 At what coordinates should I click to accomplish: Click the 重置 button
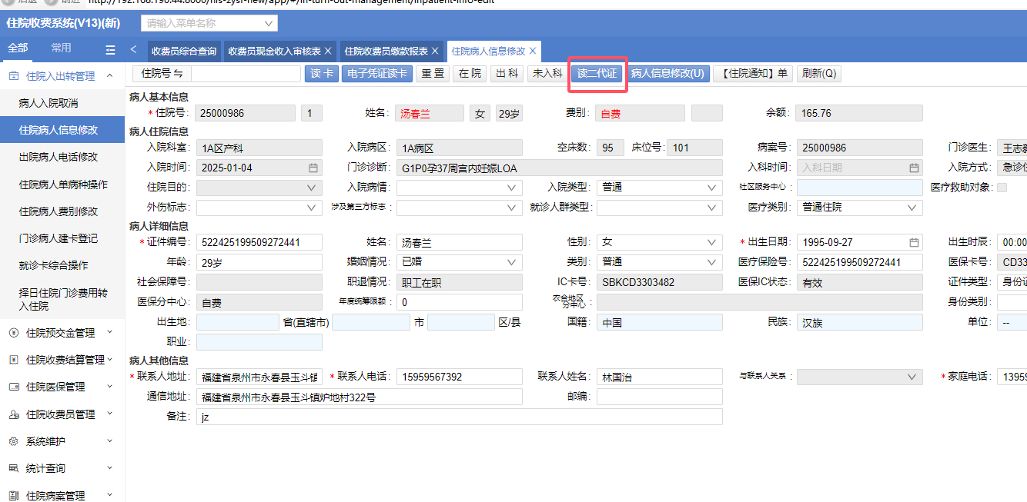click(x=433, y=74)
